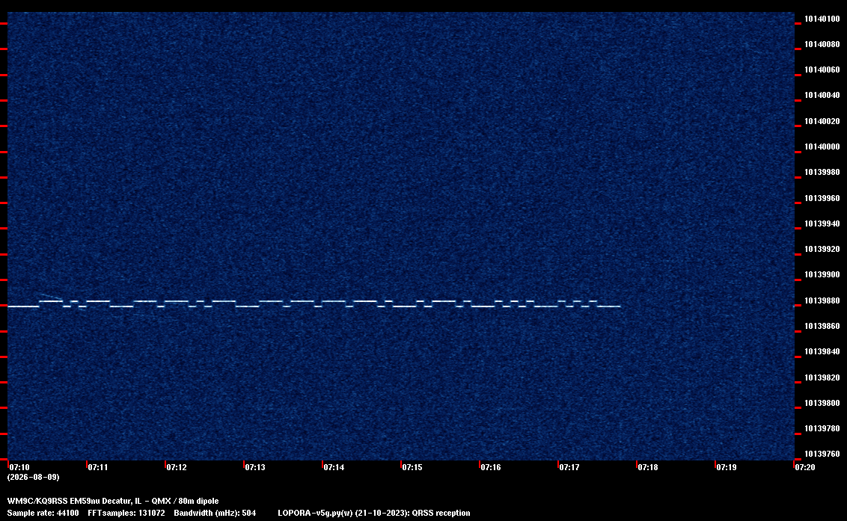Click the 10139780 frequency label
847x521 pixels.
click(x=822, y=428)
